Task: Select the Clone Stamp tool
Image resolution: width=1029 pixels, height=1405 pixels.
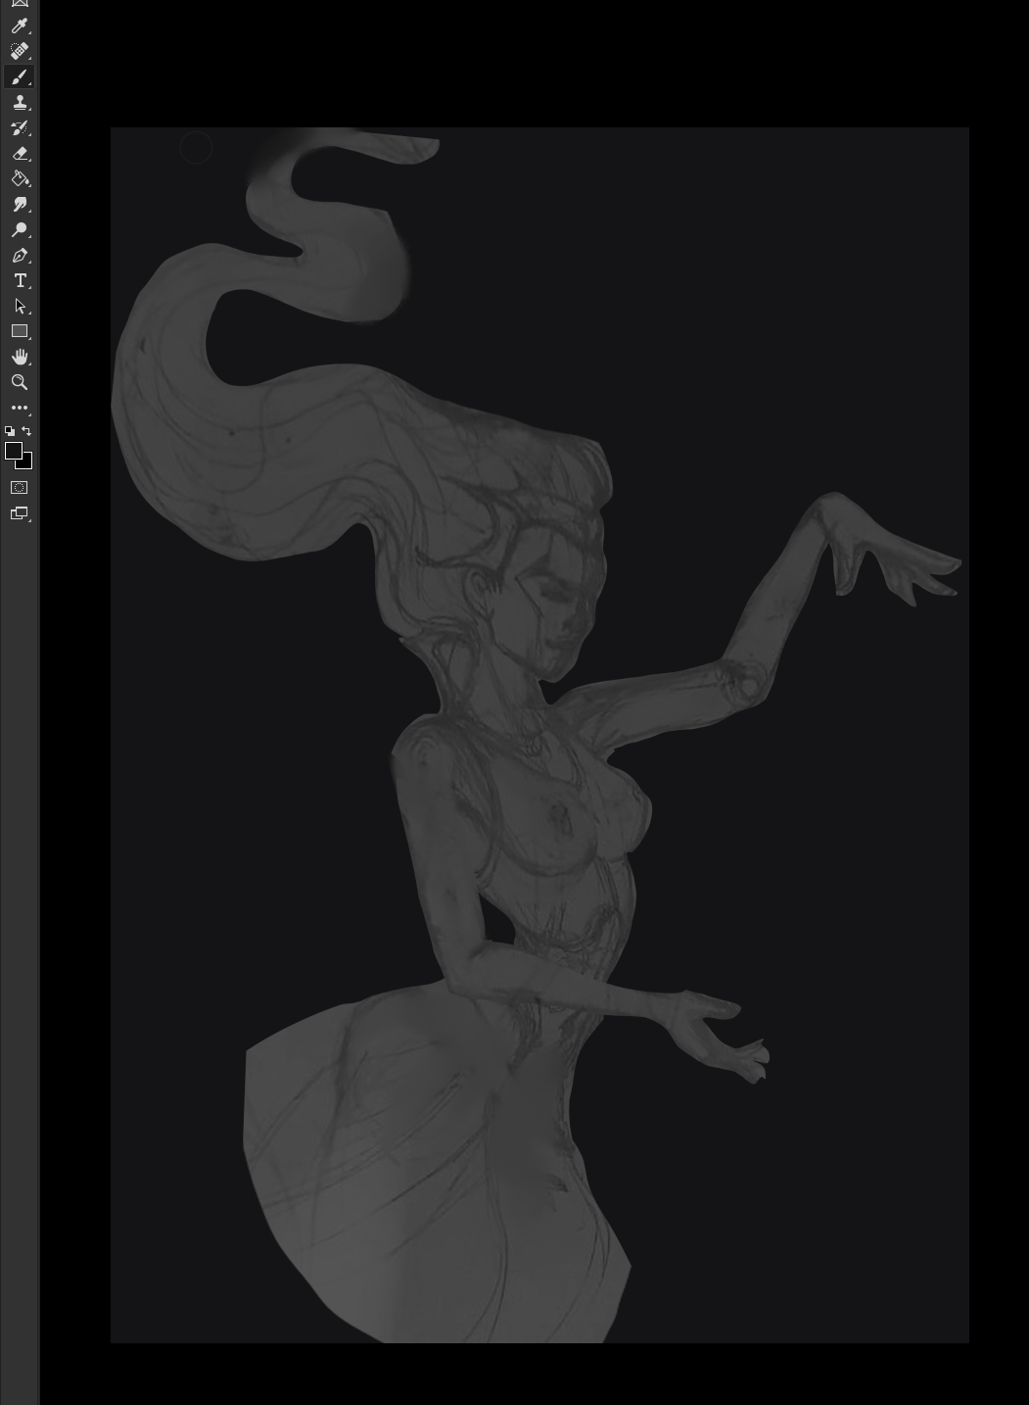Action: 19,103
